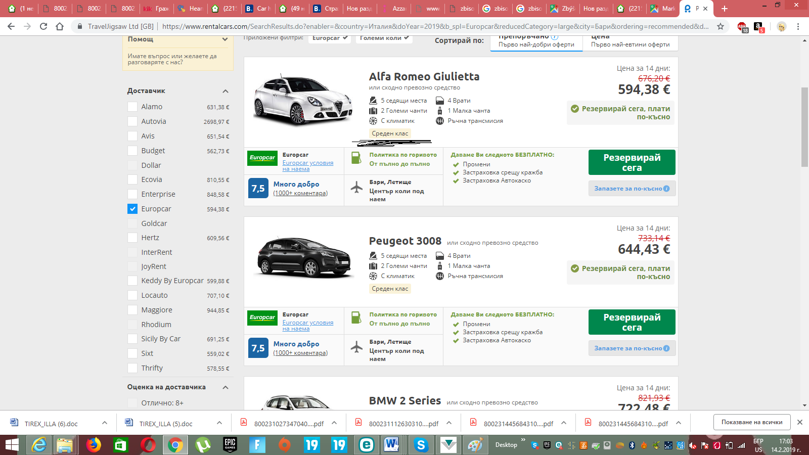Click the home icon in browser toolbar
Viewport: 809px width, 455px height.
[x=60, y=26]
